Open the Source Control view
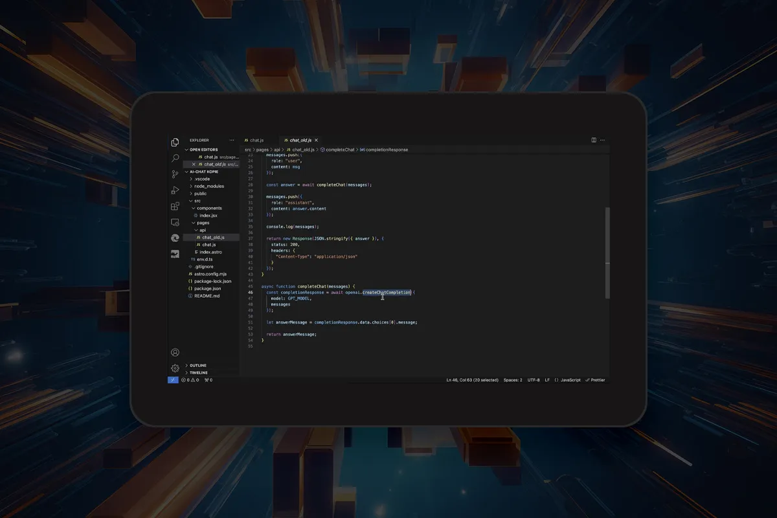Image resolution: width=777 pixels, height=518 pixels. pos(175,174)
